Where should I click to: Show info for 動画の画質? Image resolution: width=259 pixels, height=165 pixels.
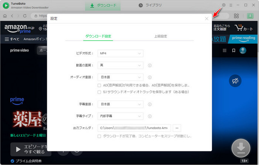[x=149, y=65]
